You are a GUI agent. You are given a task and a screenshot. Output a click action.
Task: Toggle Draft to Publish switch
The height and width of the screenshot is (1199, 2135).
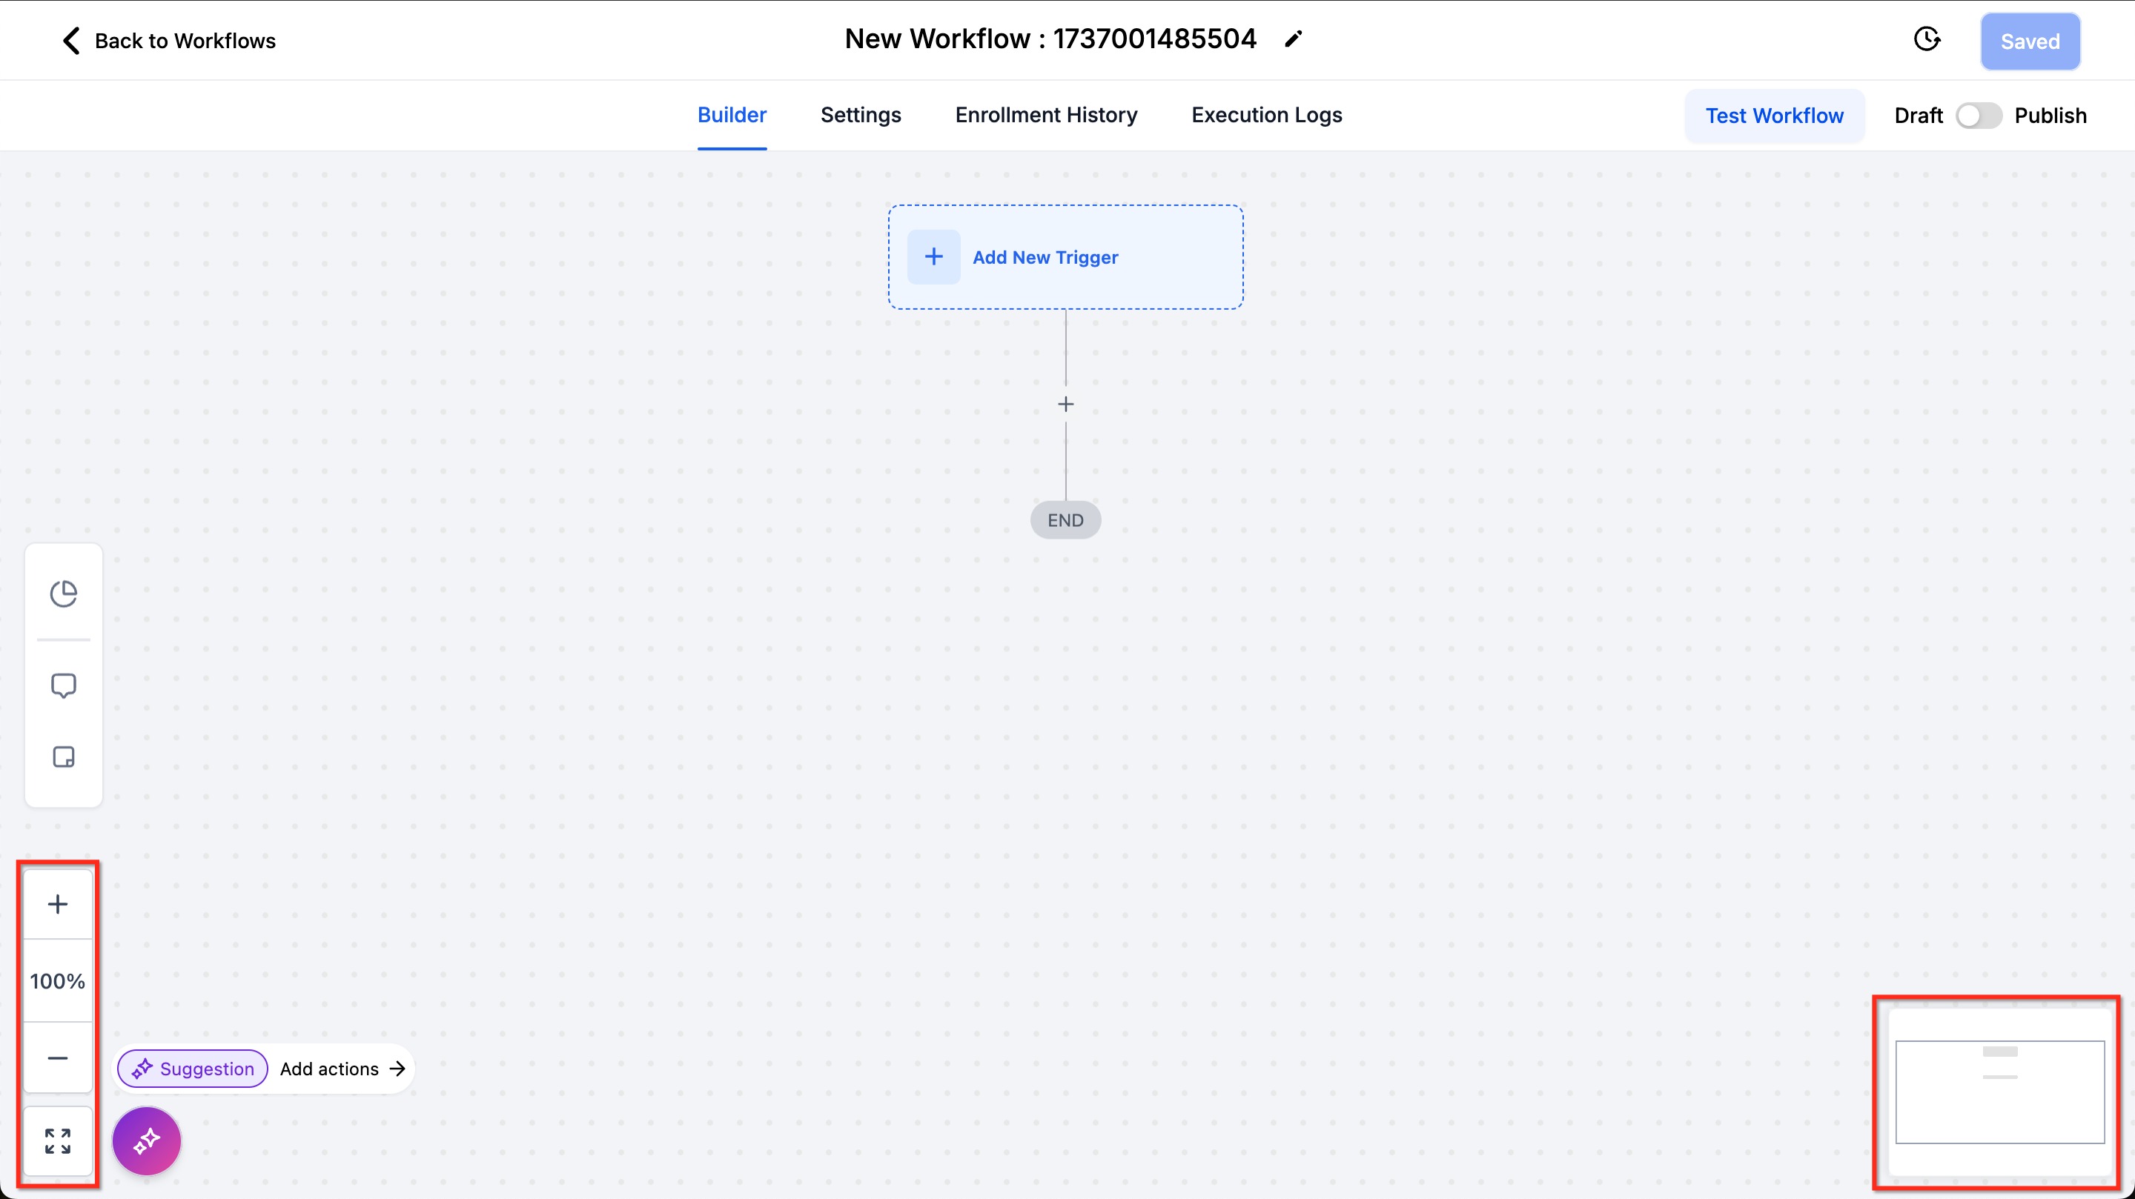(x=1979, y=115)
